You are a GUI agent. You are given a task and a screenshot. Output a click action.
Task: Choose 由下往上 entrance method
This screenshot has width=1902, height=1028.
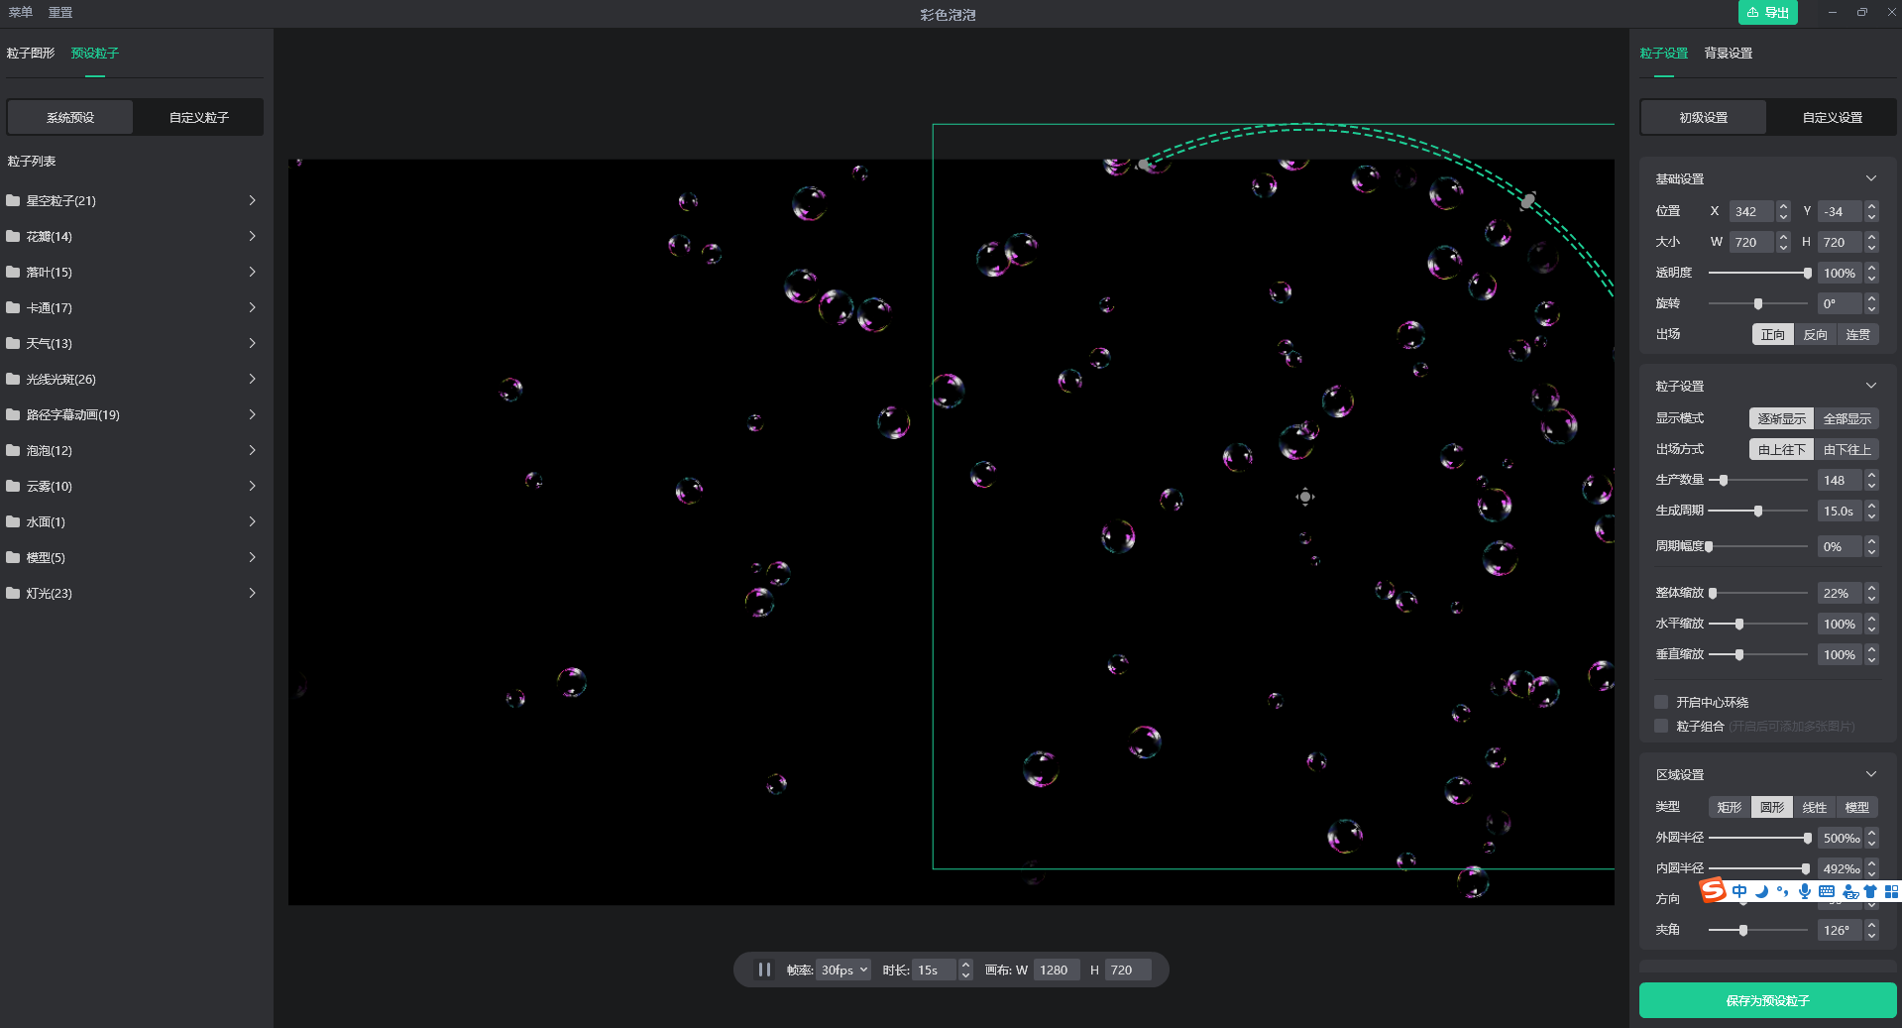coord(1847,449)
